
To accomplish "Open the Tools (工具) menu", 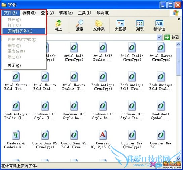I will click(85, 13).
